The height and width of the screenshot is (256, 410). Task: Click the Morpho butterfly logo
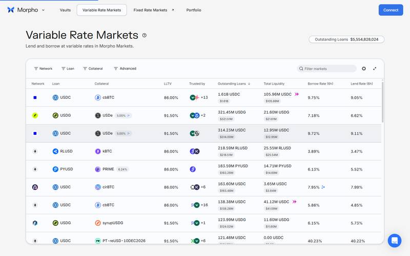[11, 10]
